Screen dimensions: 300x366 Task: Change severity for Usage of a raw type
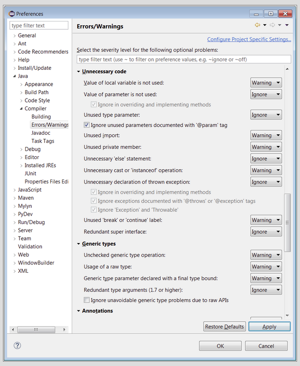tap(266, 267)
